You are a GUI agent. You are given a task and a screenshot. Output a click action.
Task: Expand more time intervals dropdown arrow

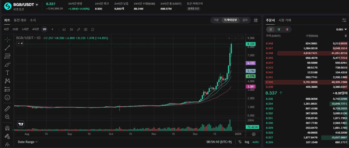click(x=52, y=29)
